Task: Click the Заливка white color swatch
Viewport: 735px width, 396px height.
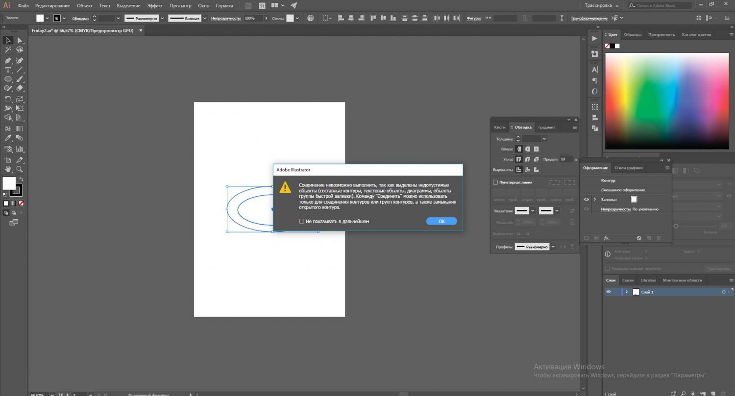Action: coord(634,199)
